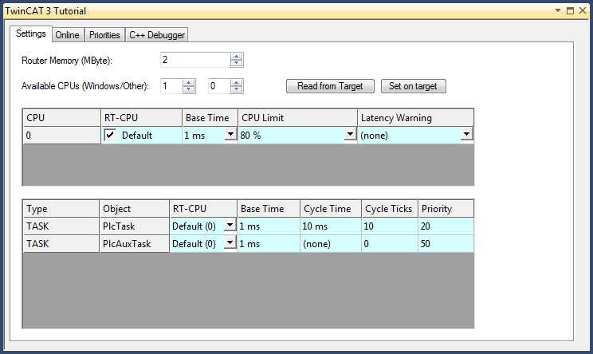Click the RT-CPU header in the task table

203,209
